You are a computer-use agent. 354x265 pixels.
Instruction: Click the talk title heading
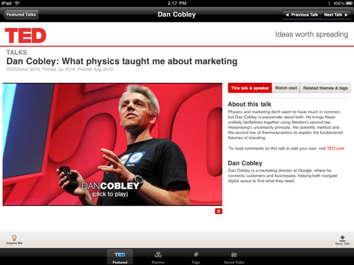click(122, 61)
